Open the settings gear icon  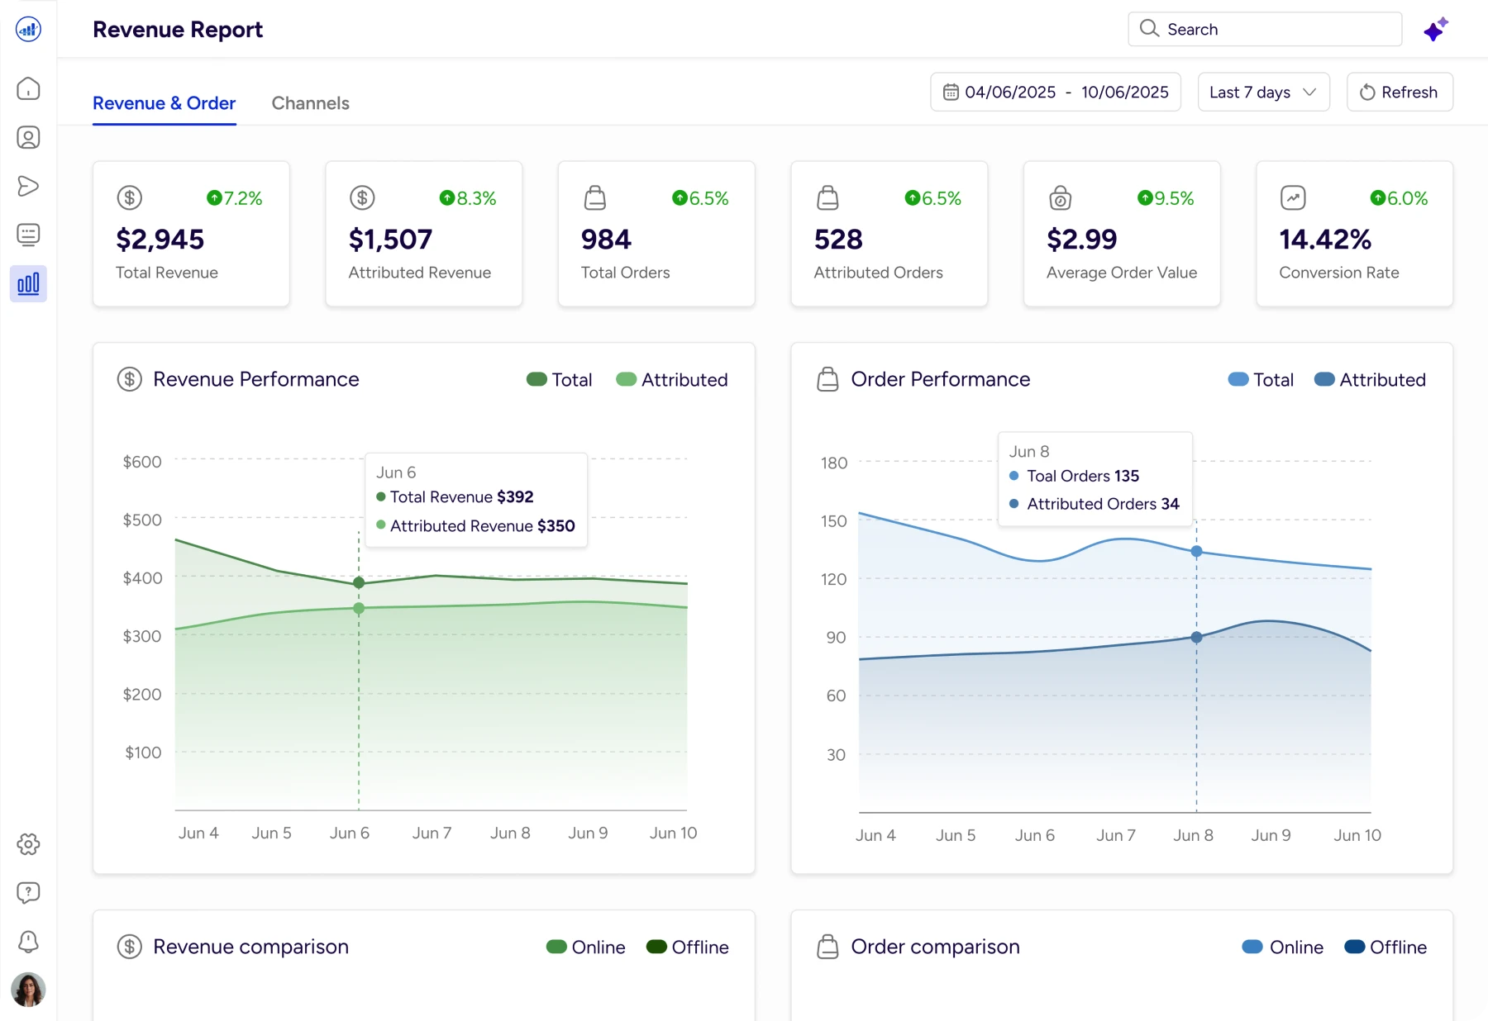(28, 844)
